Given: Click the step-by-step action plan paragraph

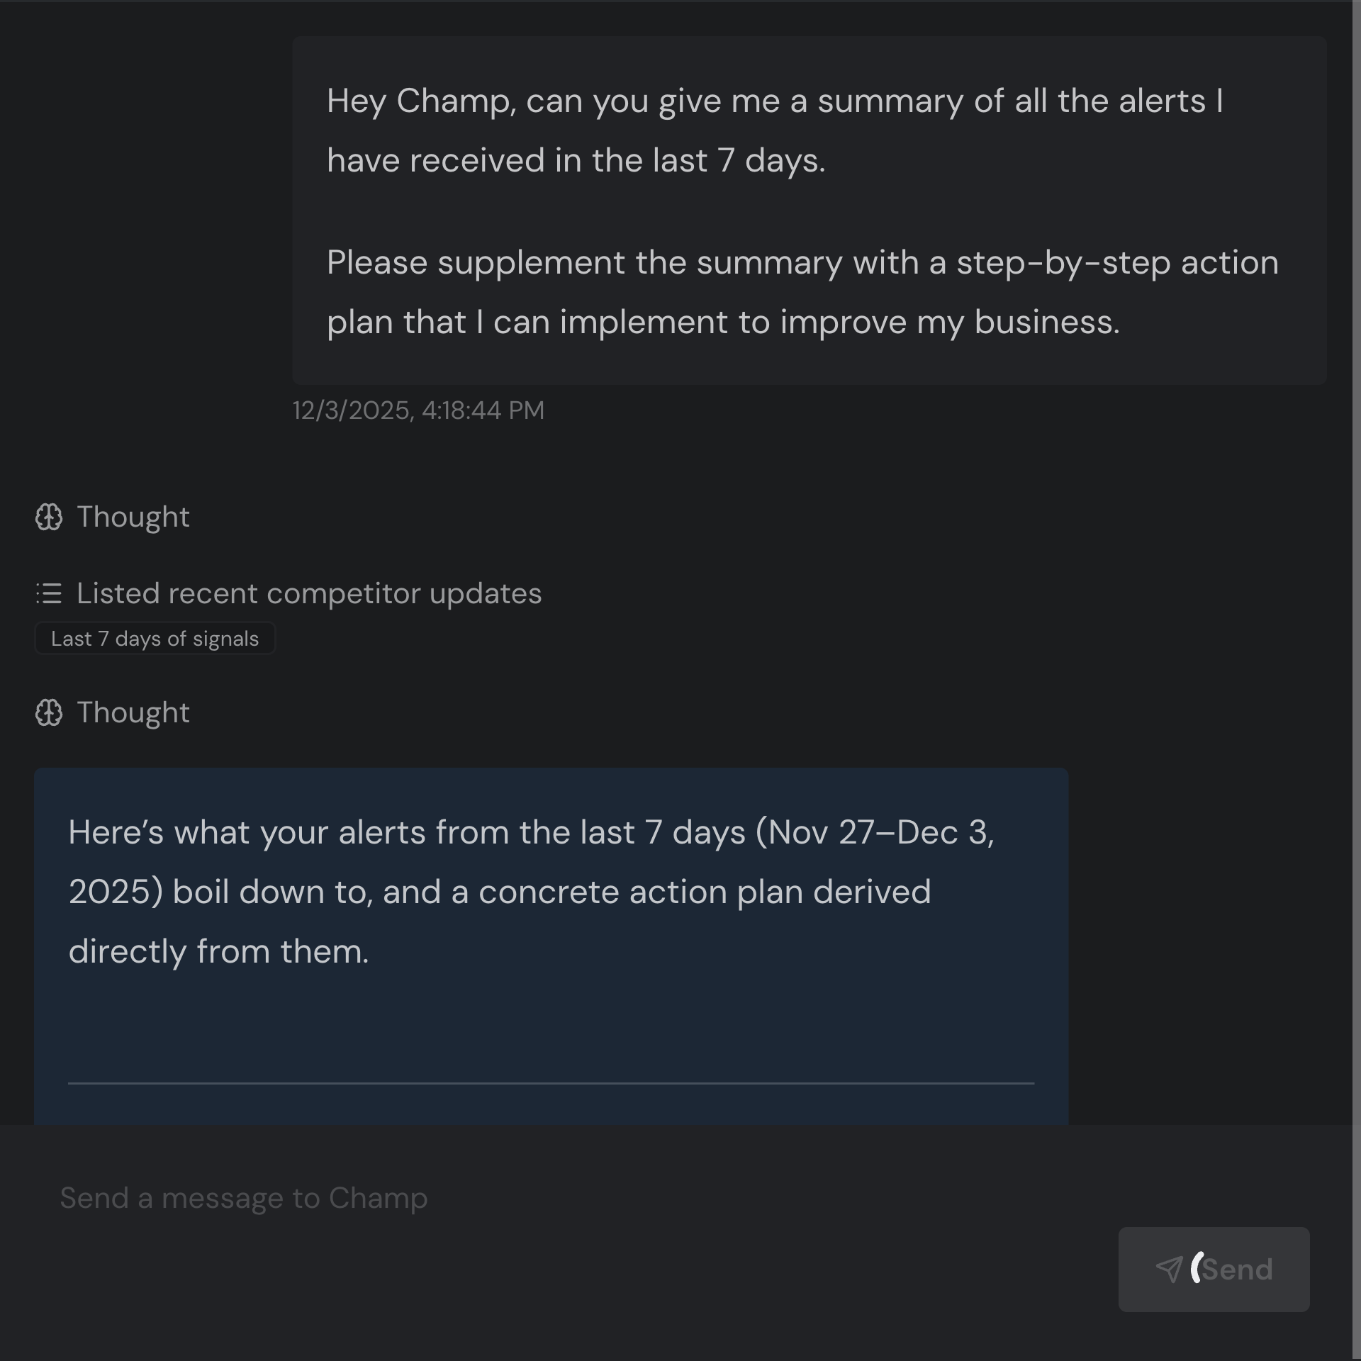Looking at the screenshot, I should (x=802, y=292).
